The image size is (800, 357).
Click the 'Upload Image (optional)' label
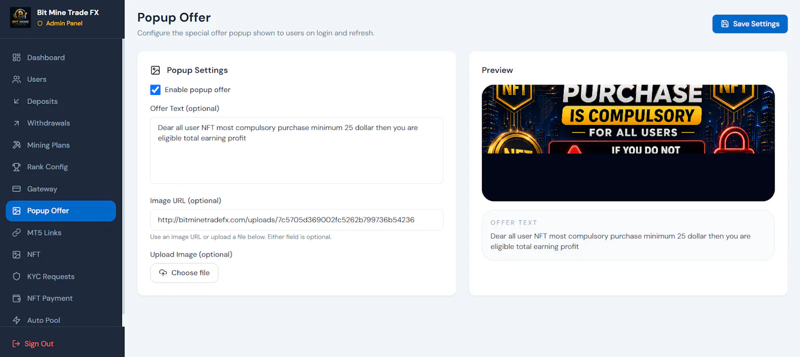click(191, 254)
